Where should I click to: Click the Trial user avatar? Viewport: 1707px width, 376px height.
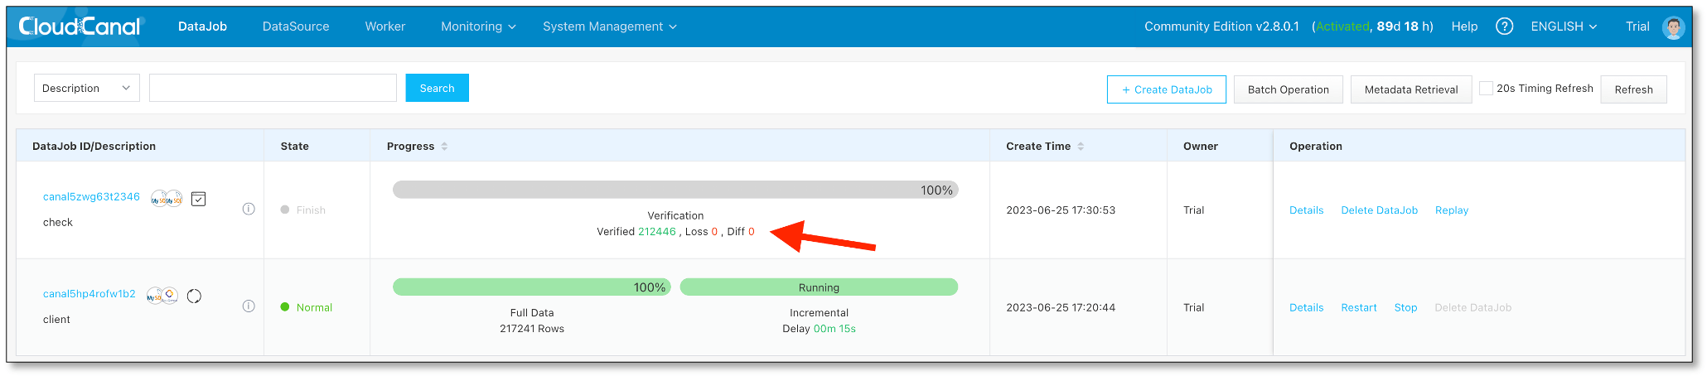[1673, 27]
